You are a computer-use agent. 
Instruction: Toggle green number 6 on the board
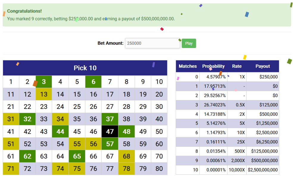tap(93, 82)
